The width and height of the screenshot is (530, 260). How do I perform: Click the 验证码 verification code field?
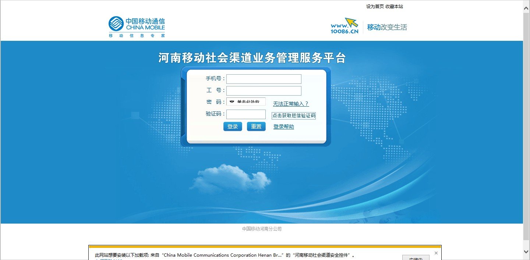[x=246, y=114]
